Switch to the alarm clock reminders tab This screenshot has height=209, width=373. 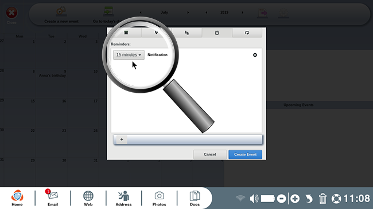point(217,33)
